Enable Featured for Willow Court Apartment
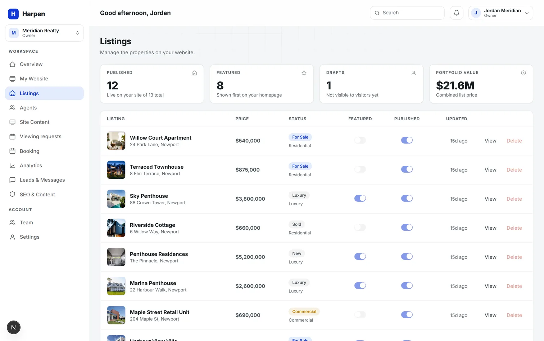The width and height of the screenshot is (544, 341). (x=360, y=140)
